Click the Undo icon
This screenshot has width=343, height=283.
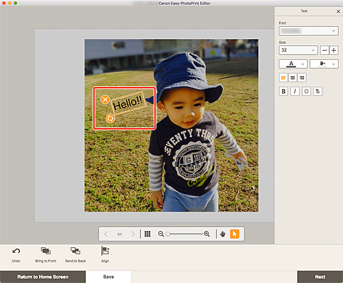coord(16,251)
